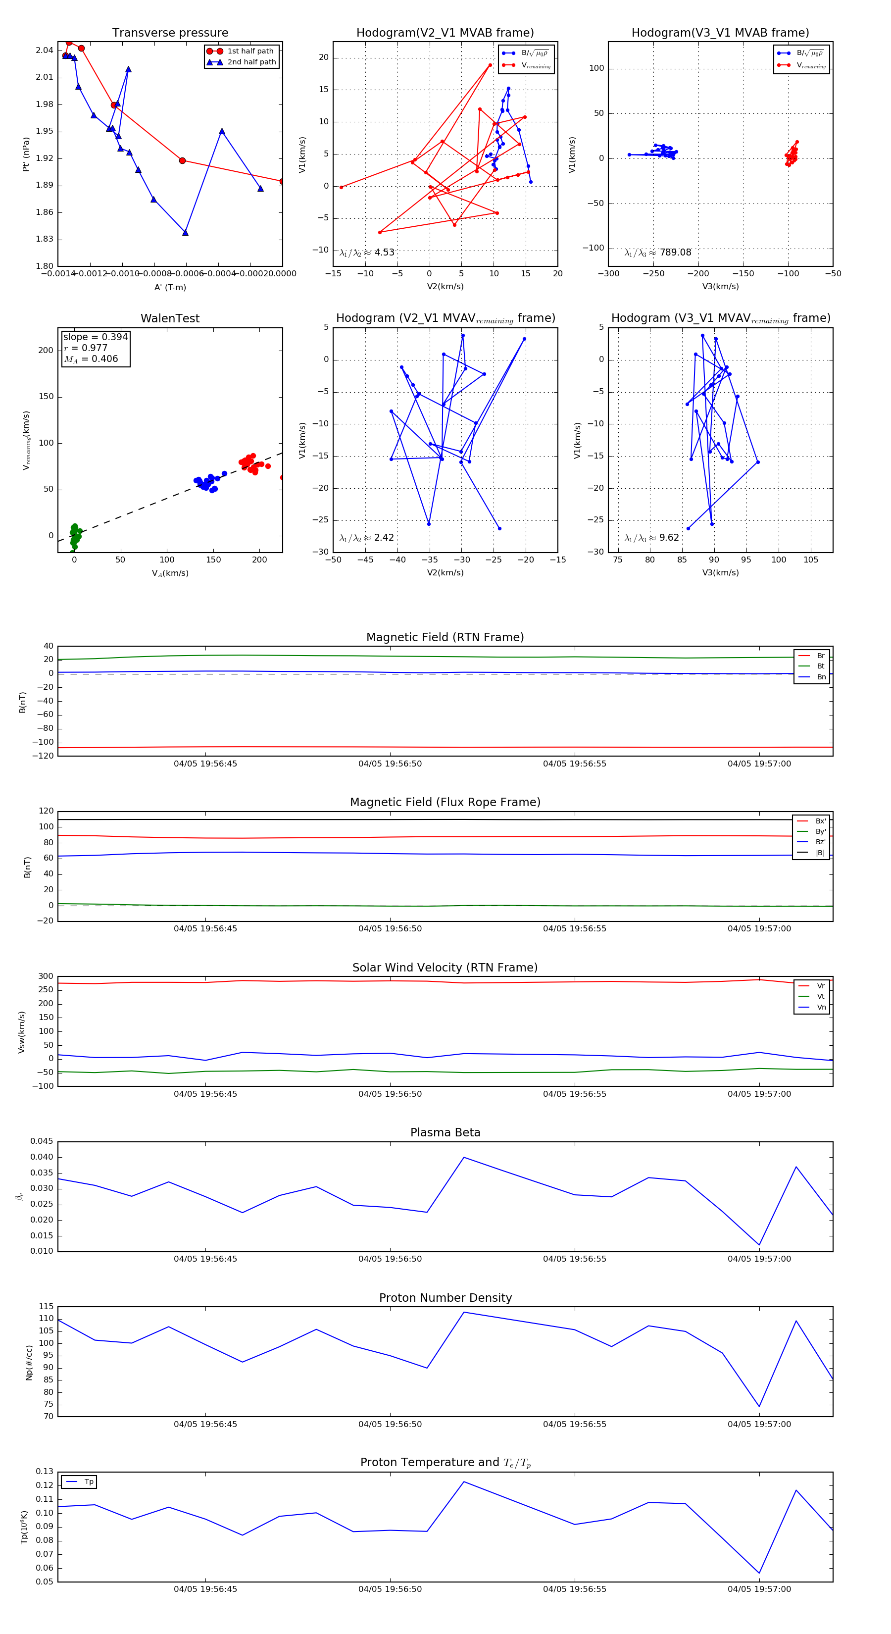Click the "Transverse pressure" plot title
Viewport: 891px width, 1634px height.
[170, 33]
